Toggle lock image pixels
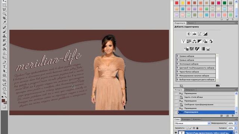 click(x=190, y=128)
